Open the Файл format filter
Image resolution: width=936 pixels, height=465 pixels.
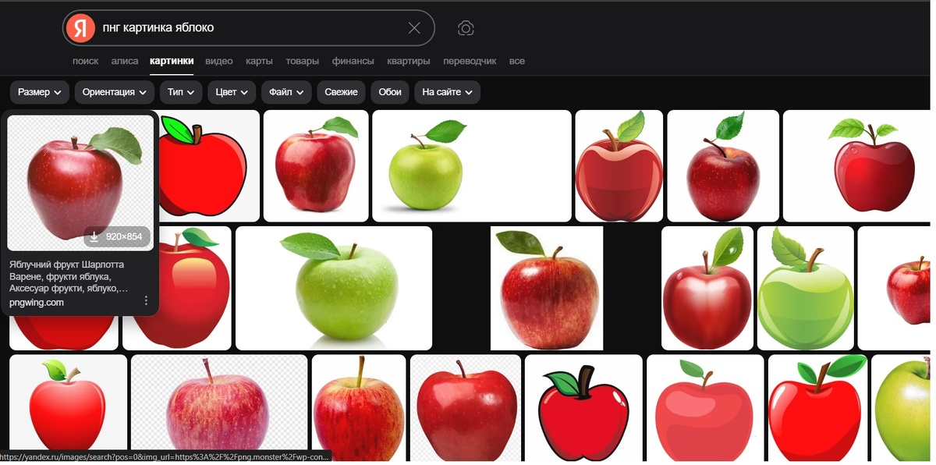pos(285,91)
